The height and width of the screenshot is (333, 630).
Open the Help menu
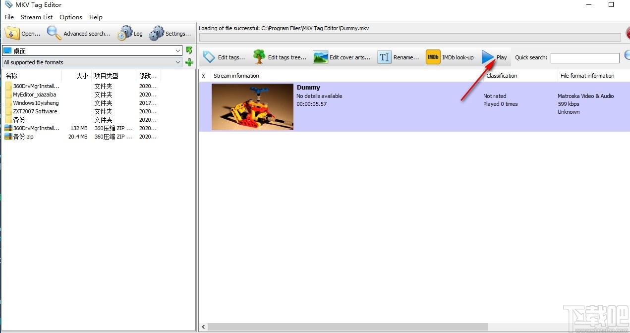[x=96, y=17]
